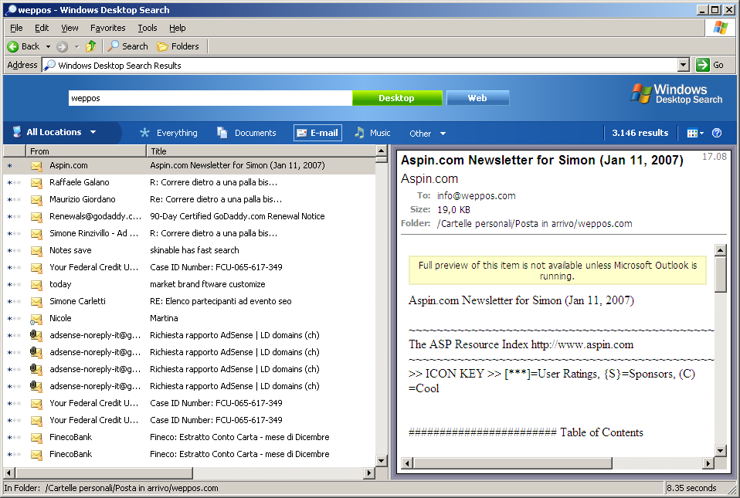The height and width of the screenshot is (498, 740).
Task: Open the View menu
Action: click(x=70, y=28)
